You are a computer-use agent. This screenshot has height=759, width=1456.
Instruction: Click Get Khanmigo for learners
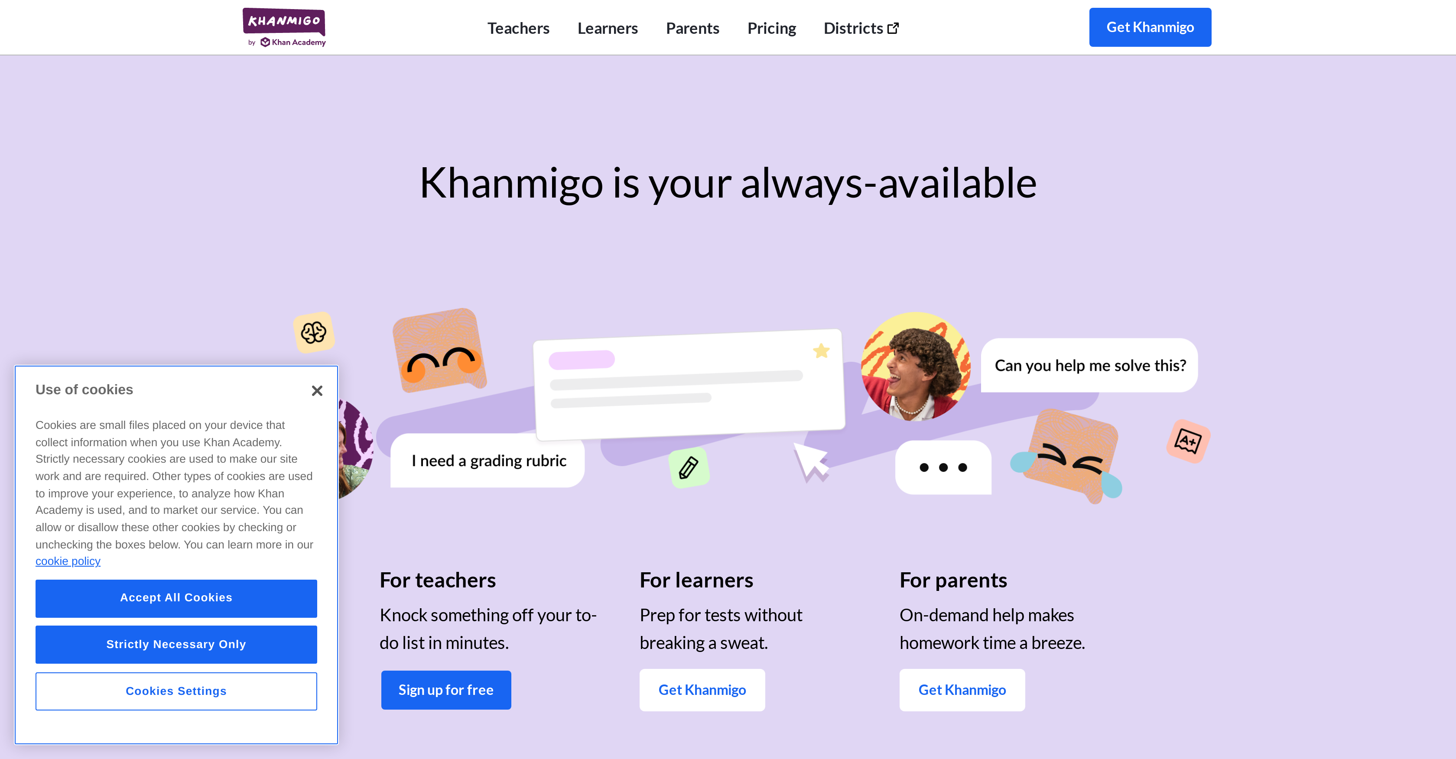[702, 690]
